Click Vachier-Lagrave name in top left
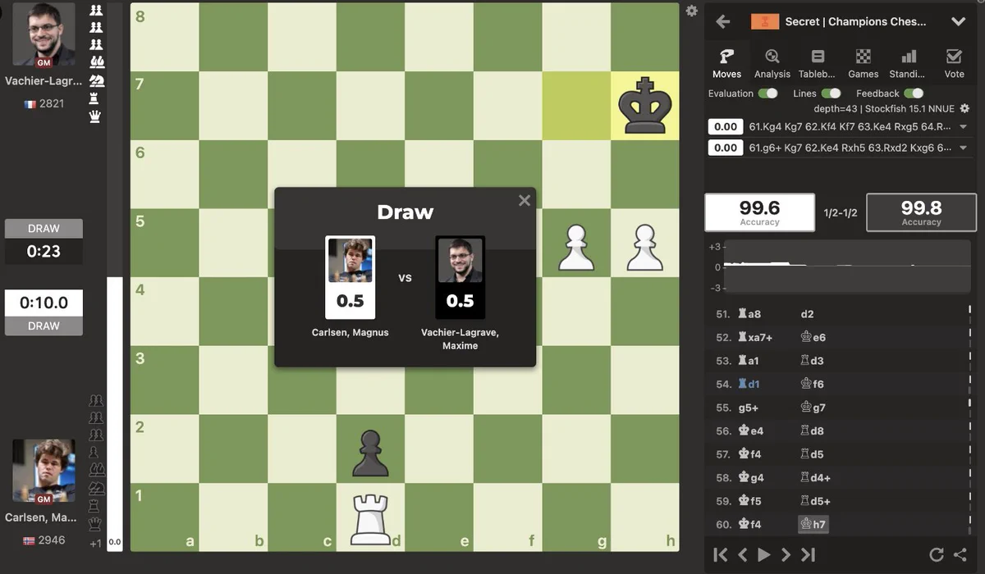The height and width of the screenshot is (574, 985). point(44,81)
